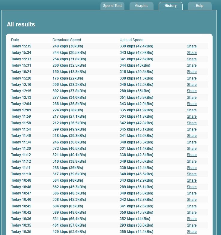
Task: Select the History tab
Action: (x=171, y=6)
